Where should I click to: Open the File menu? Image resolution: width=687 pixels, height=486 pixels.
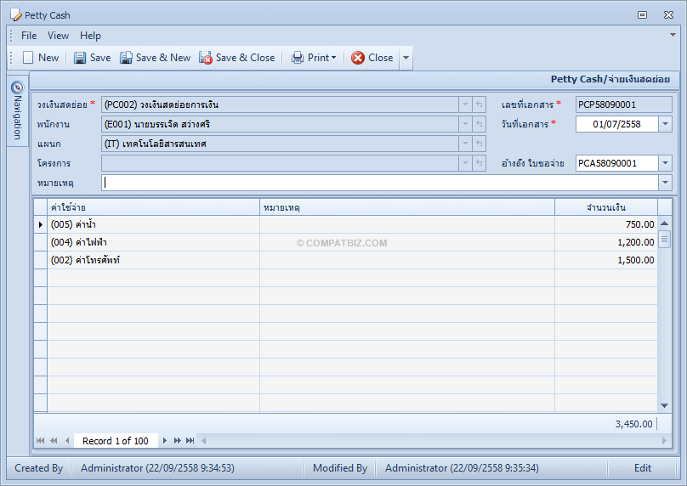(x=29, y=36)
